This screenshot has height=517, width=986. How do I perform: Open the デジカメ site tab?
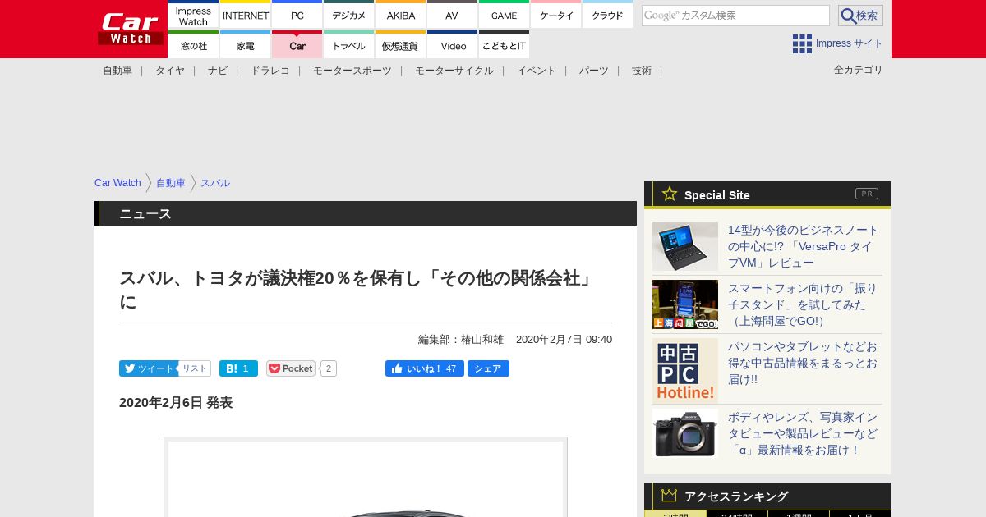click(349, 15)
